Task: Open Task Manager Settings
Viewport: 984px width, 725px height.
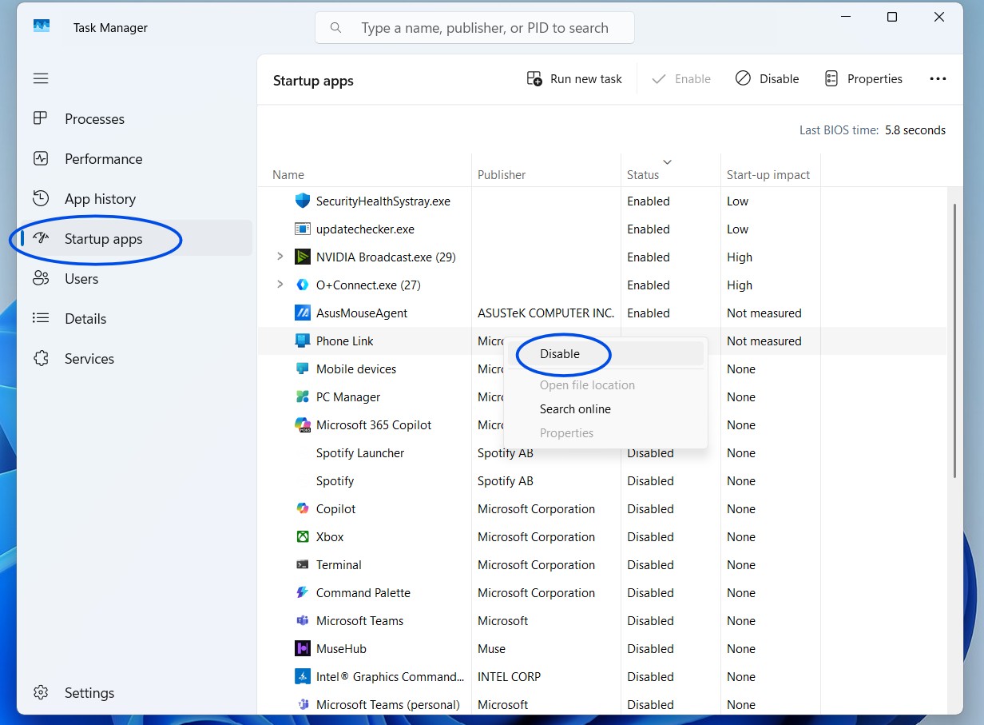Action: [89, 693]
